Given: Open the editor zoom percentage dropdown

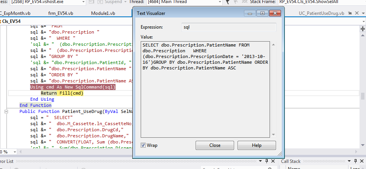Looking at the screenshot, I should pyautogui.click(x=15, y=152).
